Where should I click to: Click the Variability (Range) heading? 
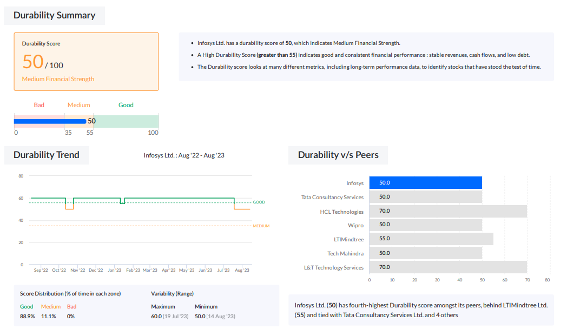point(172,294)
